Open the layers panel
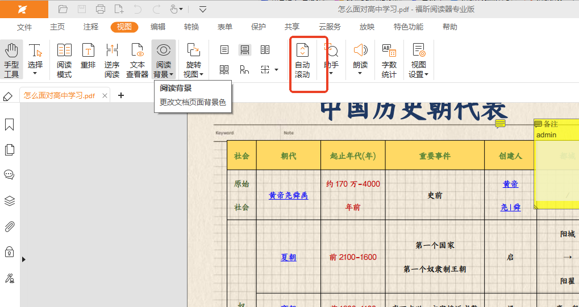This screenshot has height=307, width=579. tap(9, 201)
